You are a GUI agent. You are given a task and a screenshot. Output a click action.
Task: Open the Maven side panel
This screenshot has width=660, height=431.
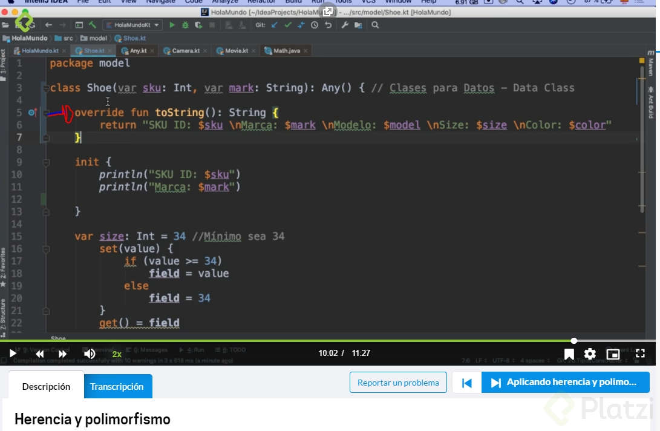651,64
